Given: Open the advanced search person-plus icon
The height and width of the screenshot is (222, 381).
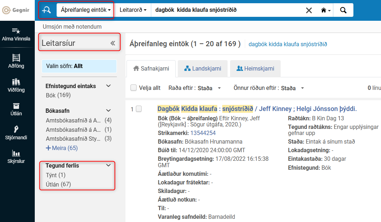Looking at the screenshot, I should [x=46, y=10].
